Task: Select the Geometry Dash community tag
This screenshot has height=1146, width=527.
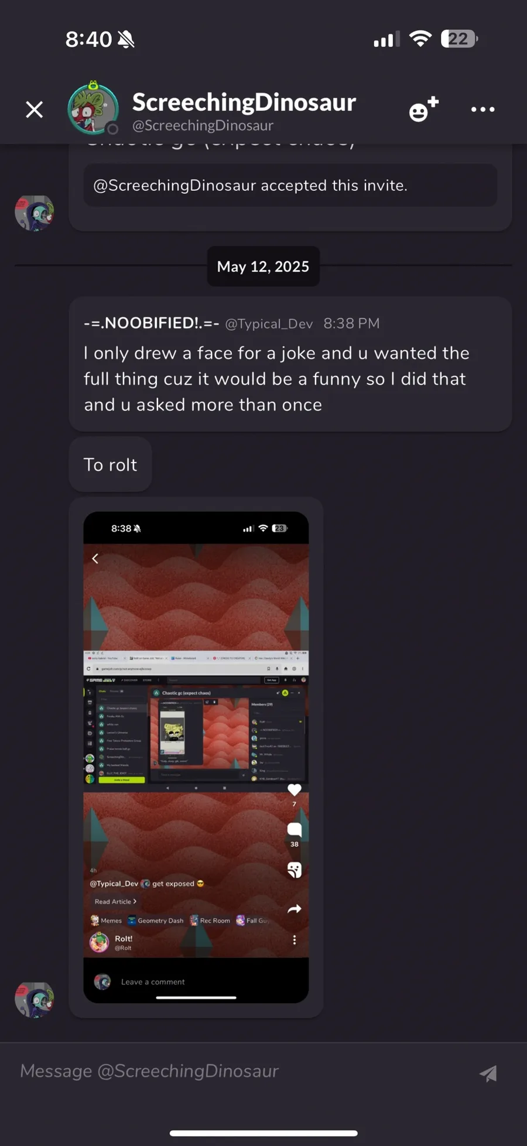Action: 156,921
